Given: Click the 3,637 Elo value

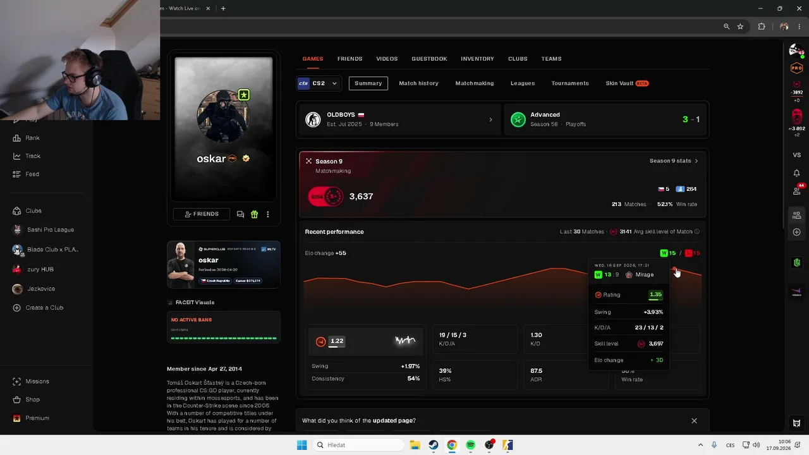Looking at the screenshot, I should tap(361, 197).
